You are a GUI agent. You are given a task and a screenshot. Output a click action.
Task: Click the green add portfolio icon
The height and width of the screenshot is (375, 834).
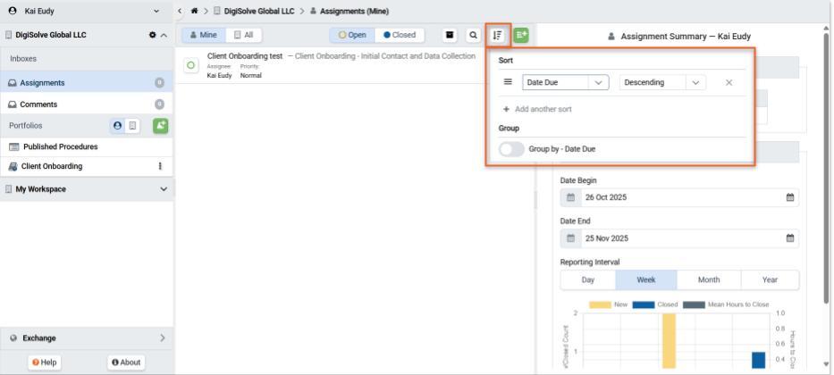click(x=162, y=125)
